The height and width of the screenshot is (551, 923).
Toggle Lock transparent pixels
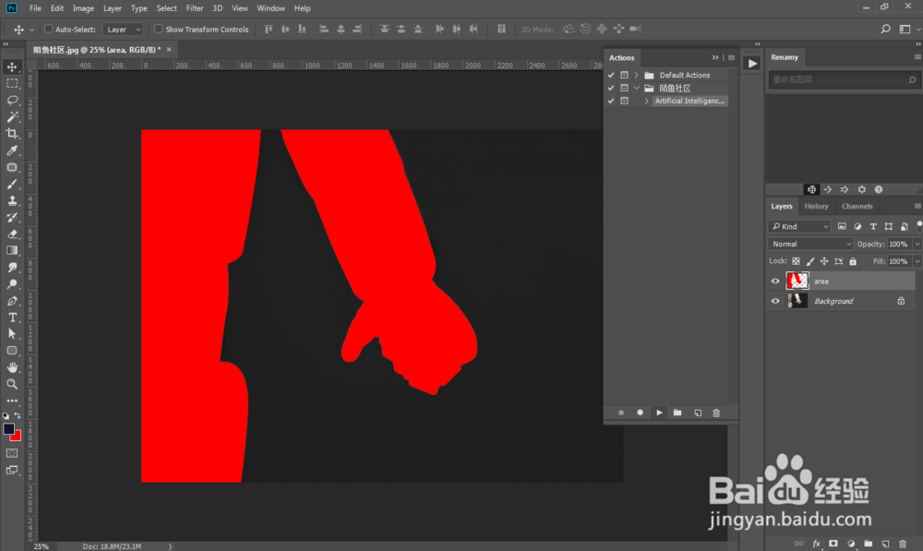pyautogui.click(x=796, y=261)
